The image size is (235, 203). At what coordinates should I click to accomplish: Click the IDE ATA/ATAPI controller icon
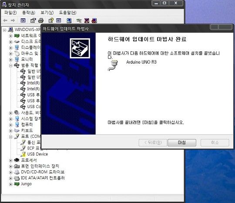[17, 178]
